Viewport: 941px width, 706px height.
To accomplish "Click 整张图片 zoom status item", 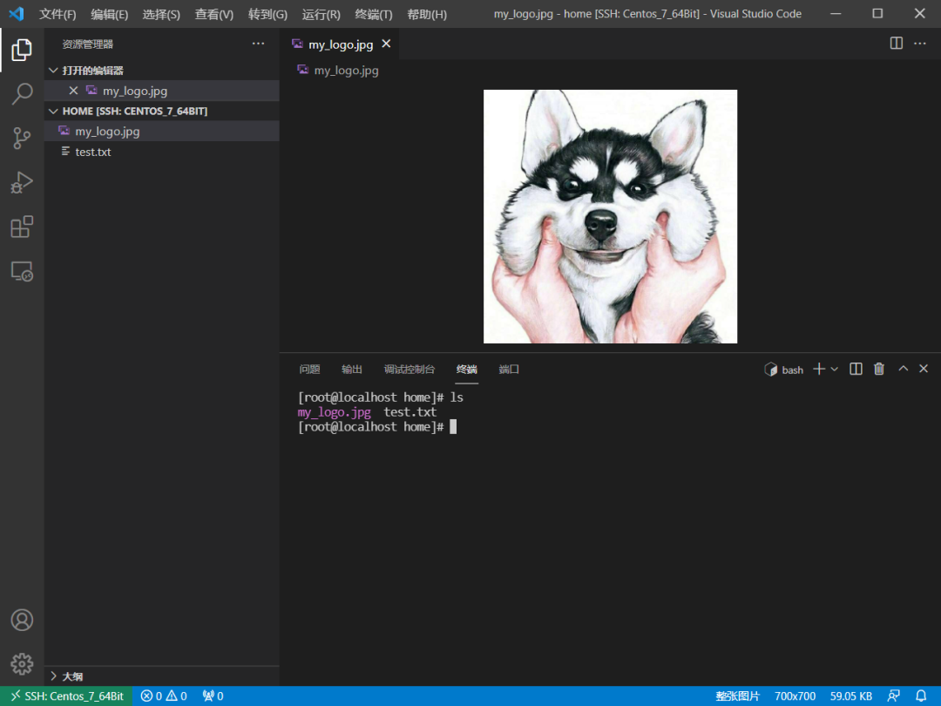I will (738, 696).
